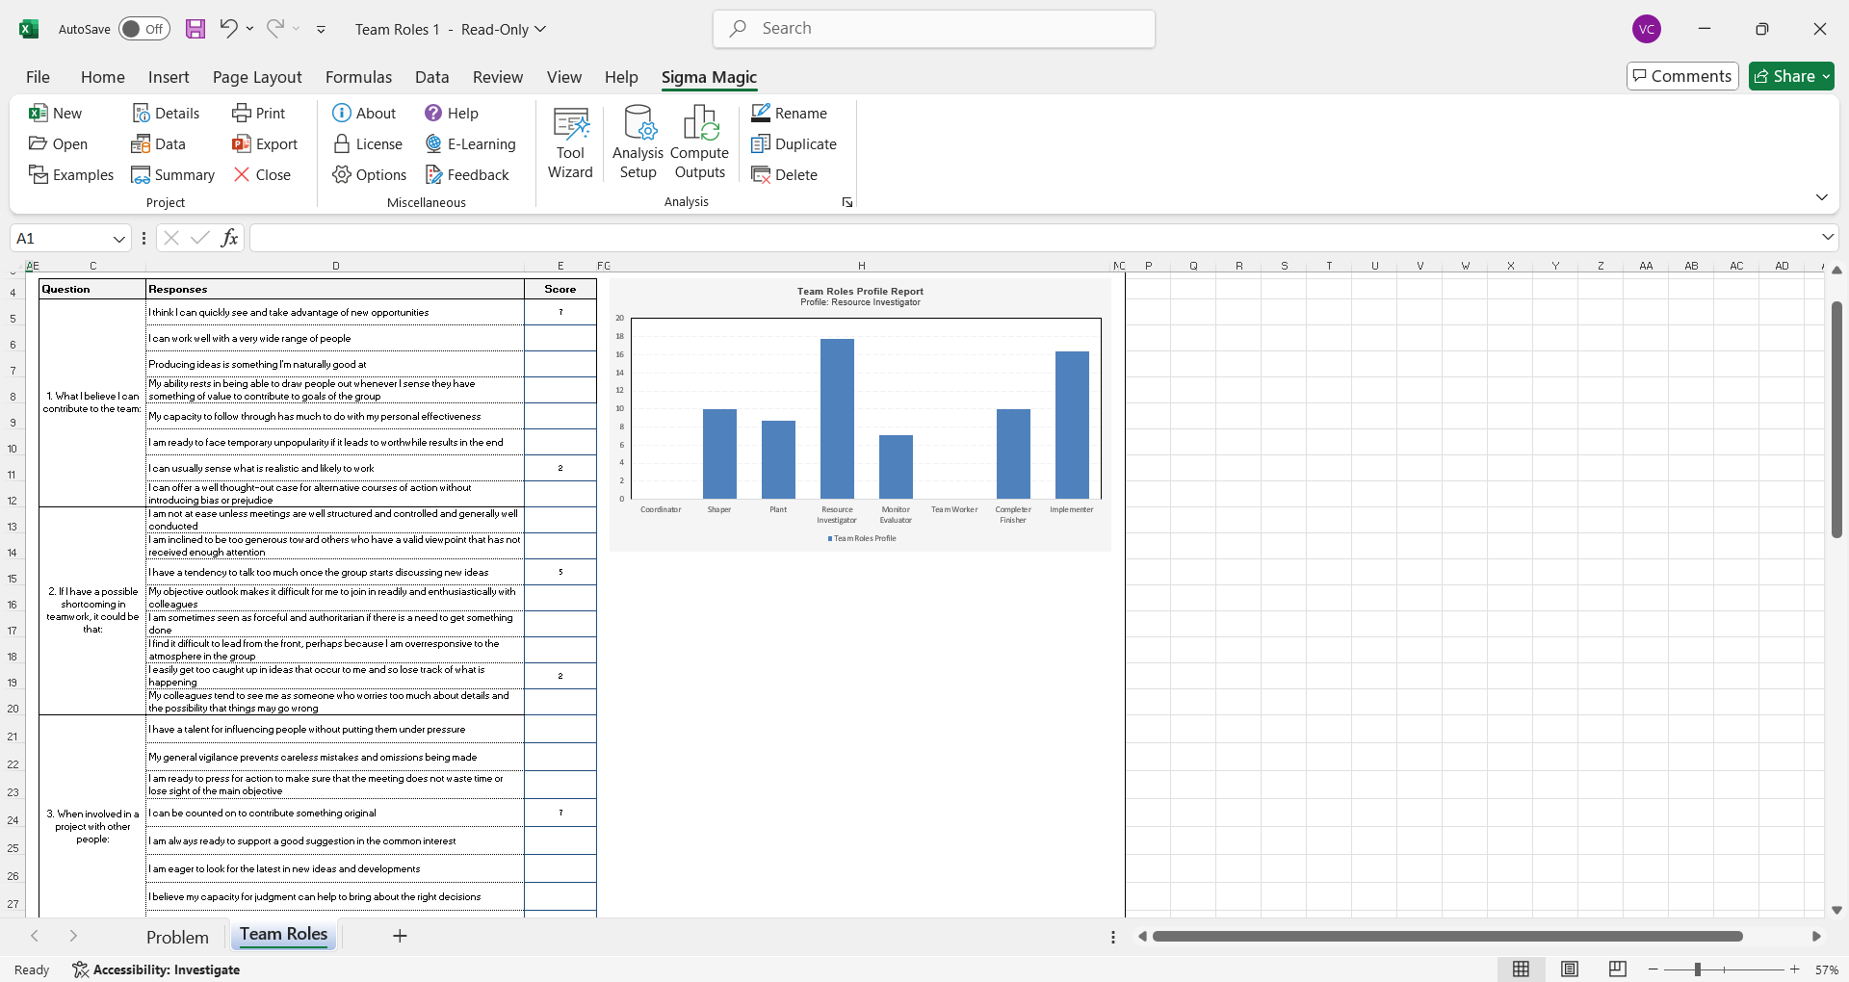Check Accessibility: Investigate status
The height and width of the screenshot is (982, 1849).
[x=156, y=969]
